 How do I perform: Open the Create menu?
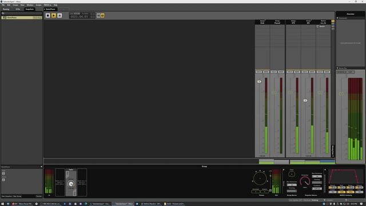pyautogui.click(x=15, y=5)
